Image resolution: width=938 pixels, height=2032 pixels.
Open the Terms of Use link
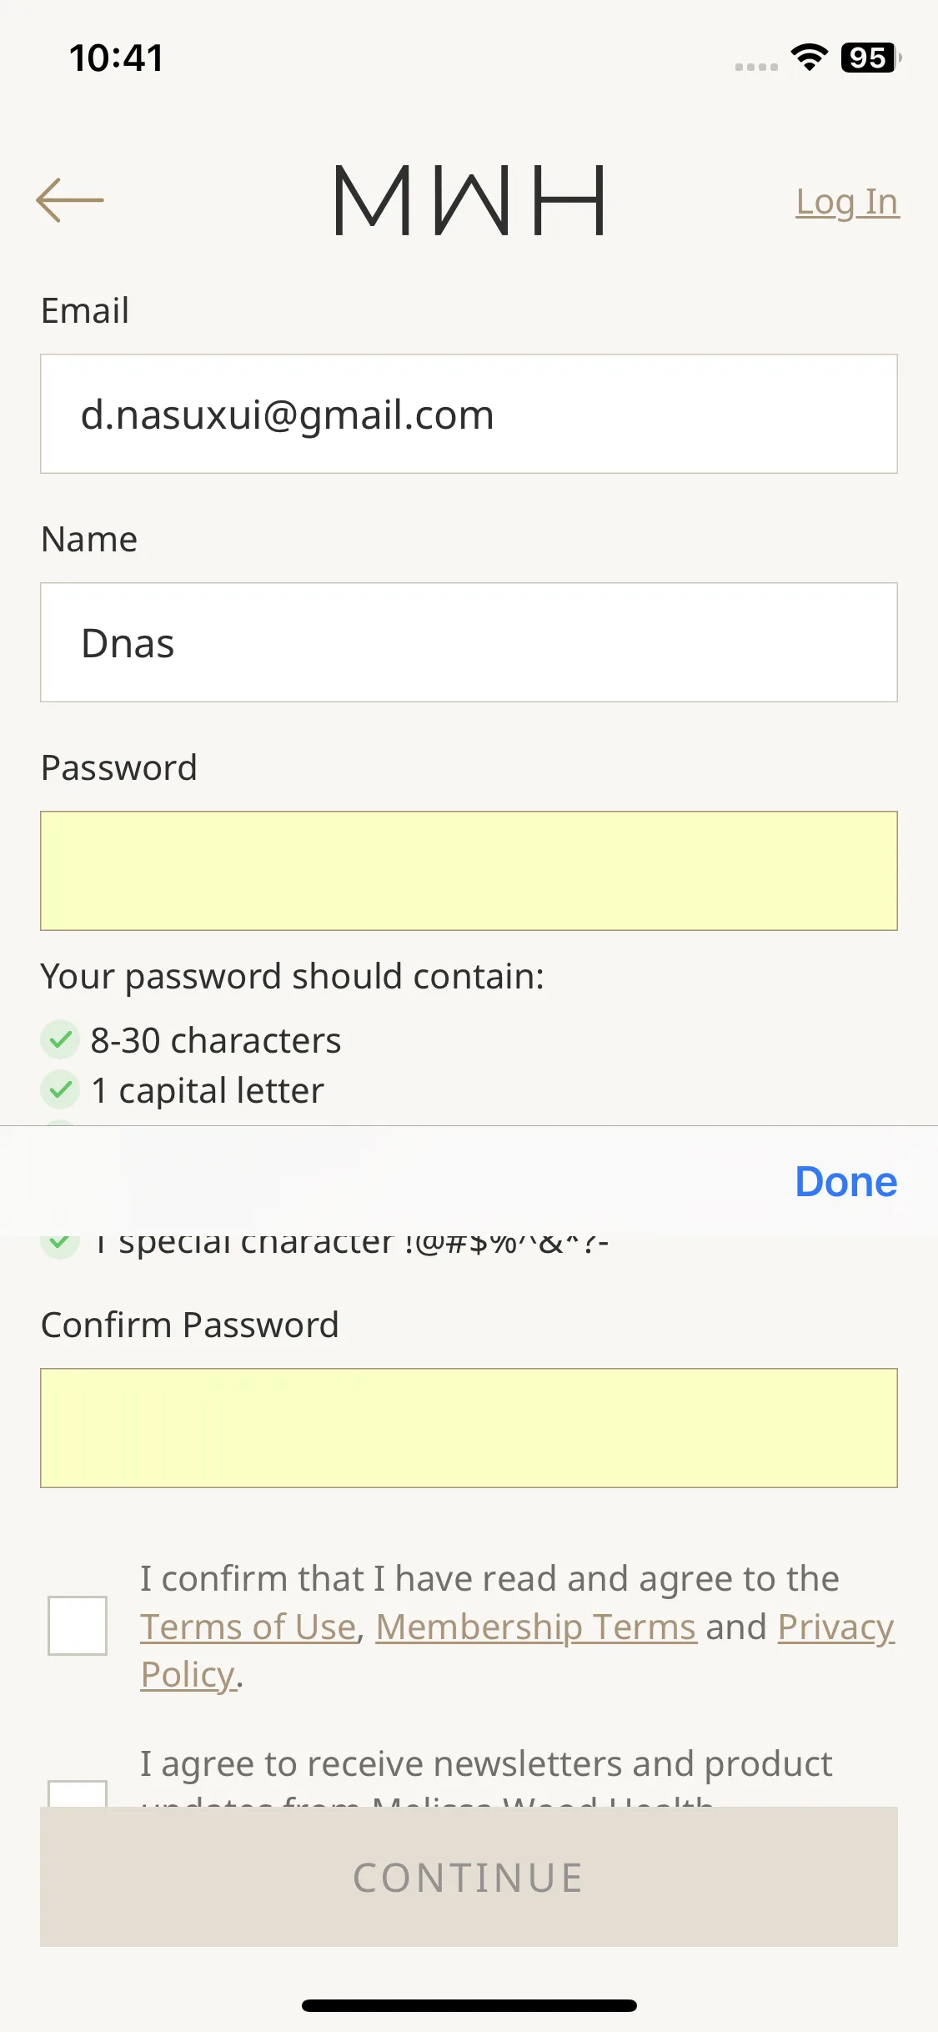click(248, 1627)
